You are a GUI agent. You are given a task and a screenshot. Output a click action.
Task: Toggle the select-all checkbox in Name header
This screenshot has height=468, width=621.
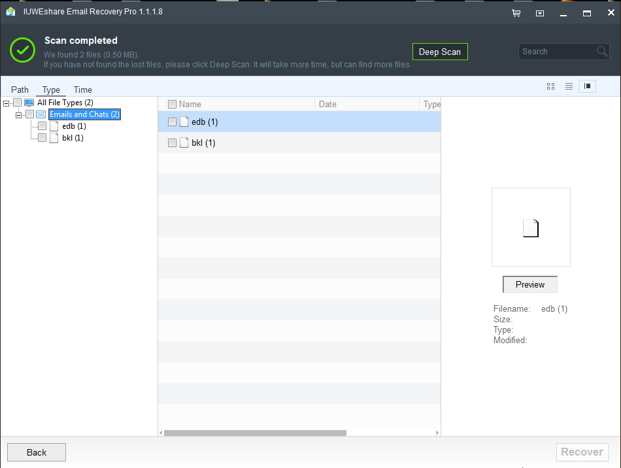(172, 104)
